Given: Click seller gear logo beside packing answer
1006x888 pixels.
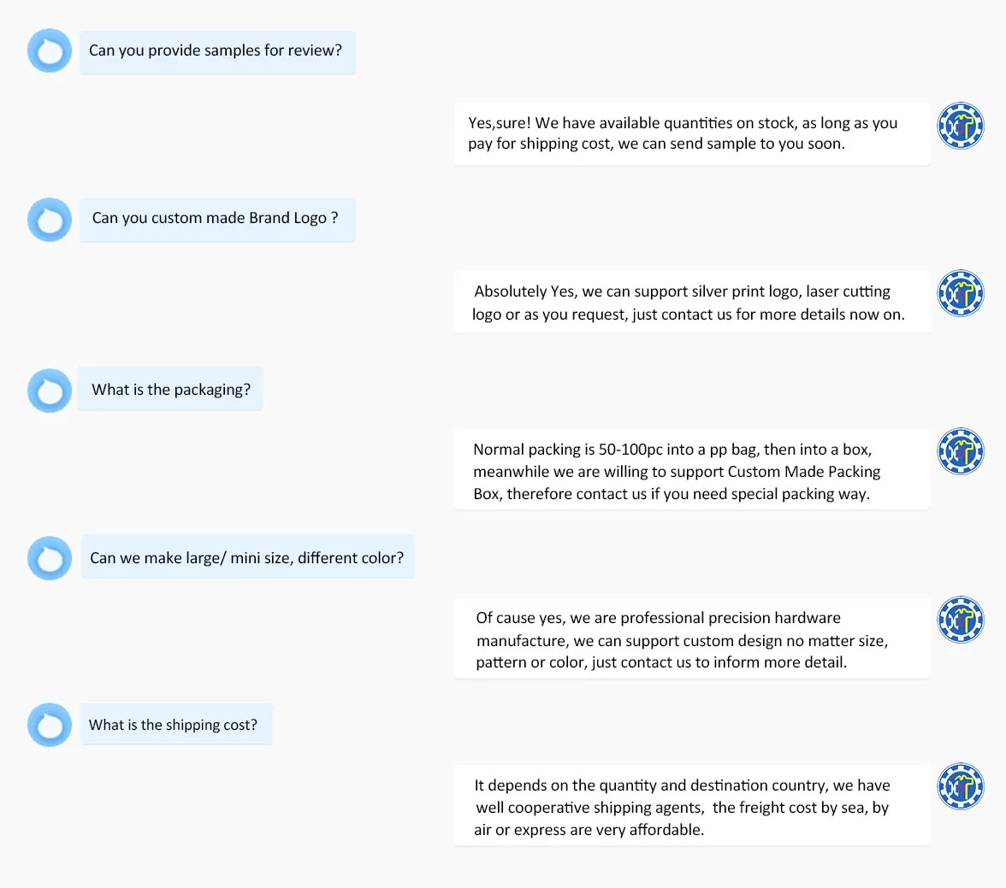Looking at the screenshot, I should [961, 451].
